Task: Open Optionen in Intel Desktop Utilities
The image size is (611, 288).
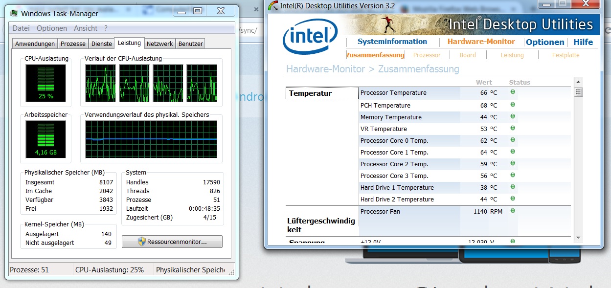Action: (x=545, y=42)
